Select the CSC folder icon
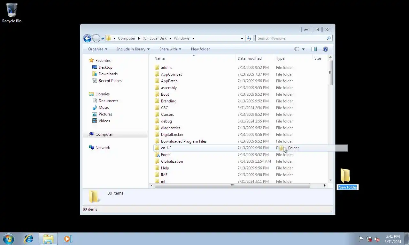Image resolution: width=409 pixels, height=245 pixels. click(x=157, y=108)
